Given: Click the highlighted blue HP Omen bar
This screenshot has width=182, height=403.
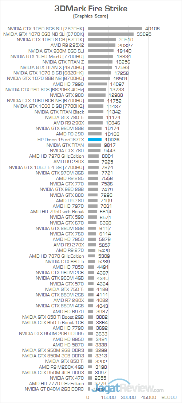Looking at the screenshot, I should pyautogui.click(x=95, y=139).
